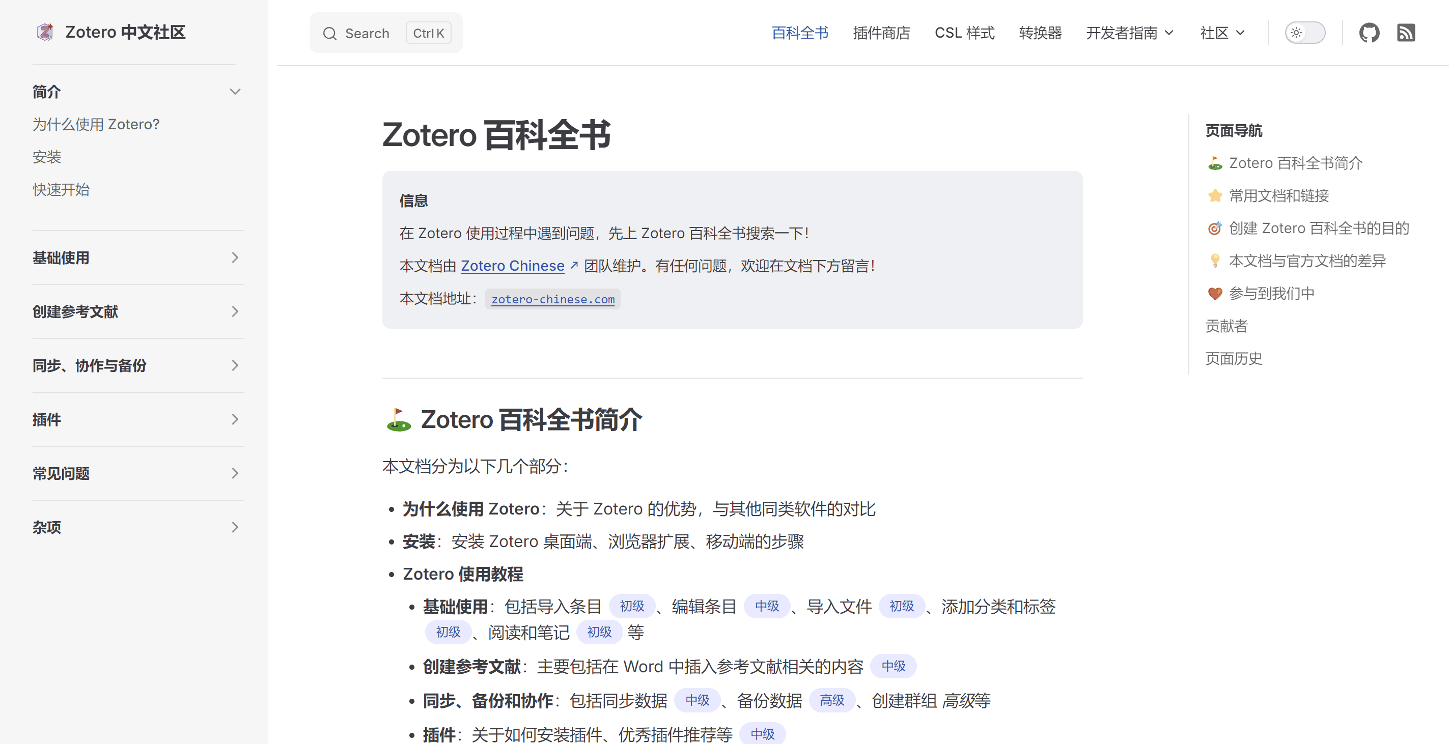Click the search magnifier icon
Screen dimensions: 1449x744
point(329,34)
